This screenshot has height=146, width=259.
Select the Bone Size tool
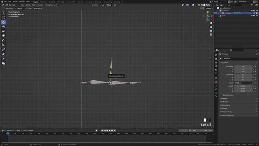tap(4, 54)
